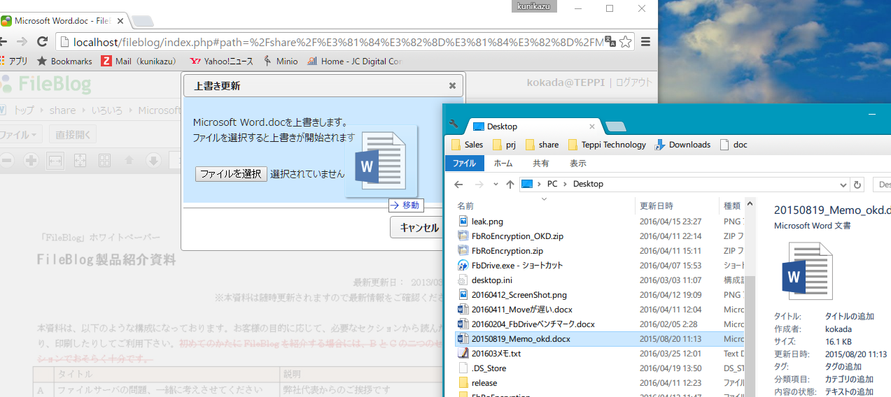The height and width of the screenshot is (397, 891).
Task: Select the fit-to-width viewer icon
Action: click(55, 161)
